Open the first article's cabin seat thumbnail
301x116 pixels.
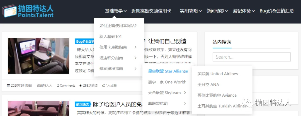38,56
